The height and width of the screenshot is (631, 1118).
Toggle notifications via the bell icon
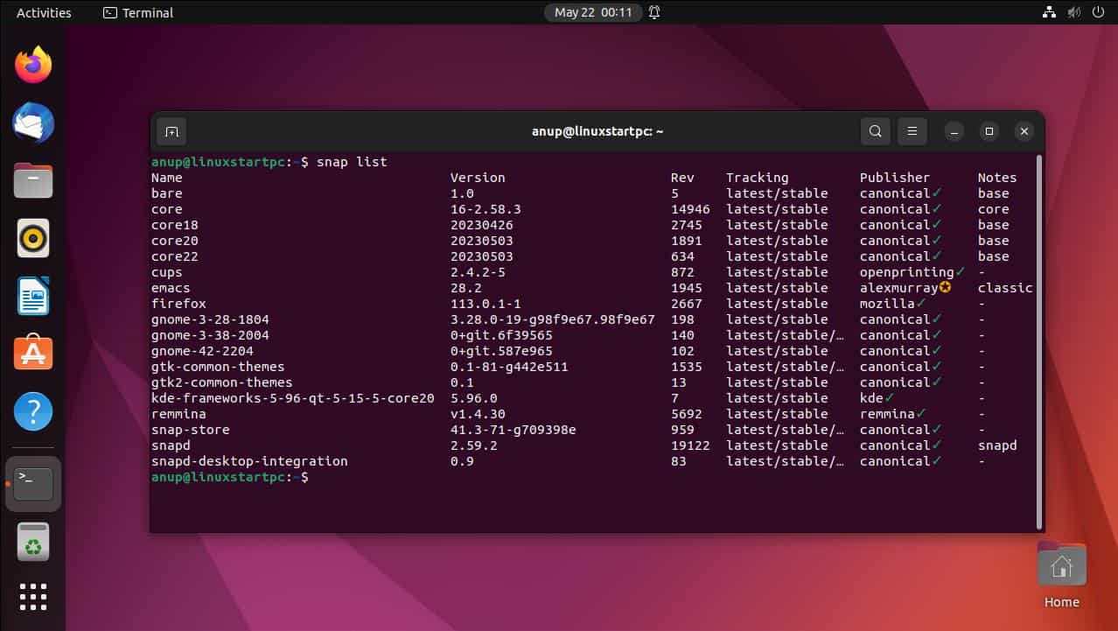coord(653,12)
